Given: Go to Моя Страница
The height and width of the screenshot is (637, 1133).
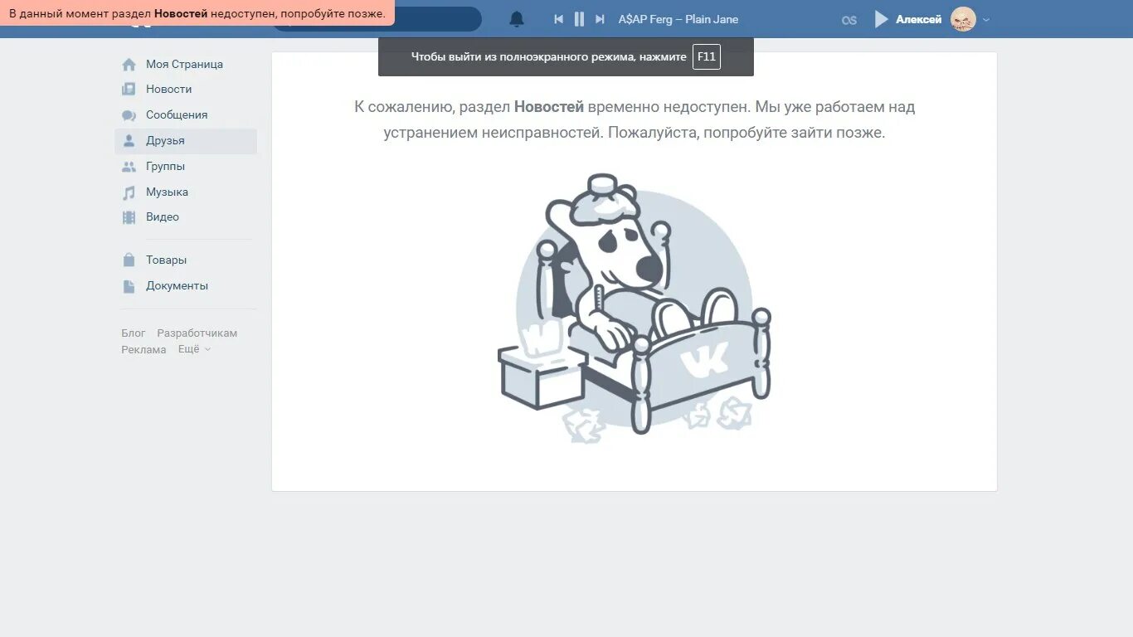Looking at the screenshot, I should tap(186, 64).
